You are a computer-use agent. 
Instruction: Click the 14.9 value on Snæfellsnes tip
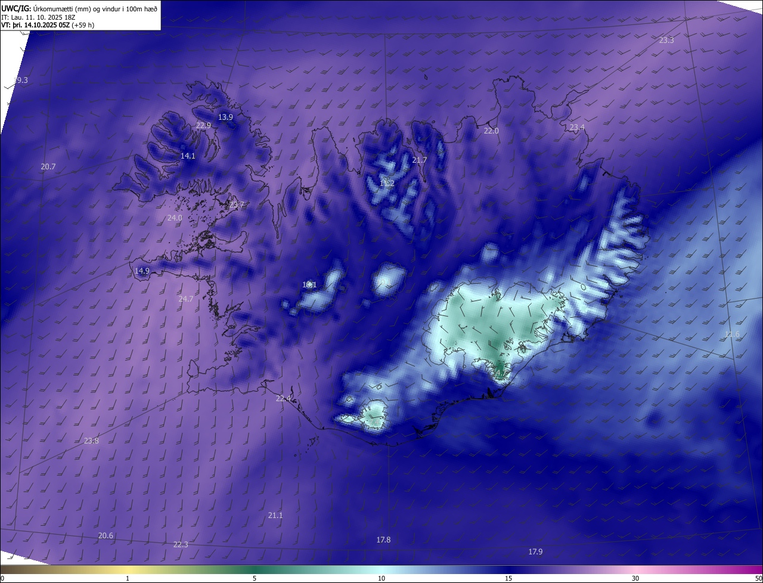coord(142,271)
